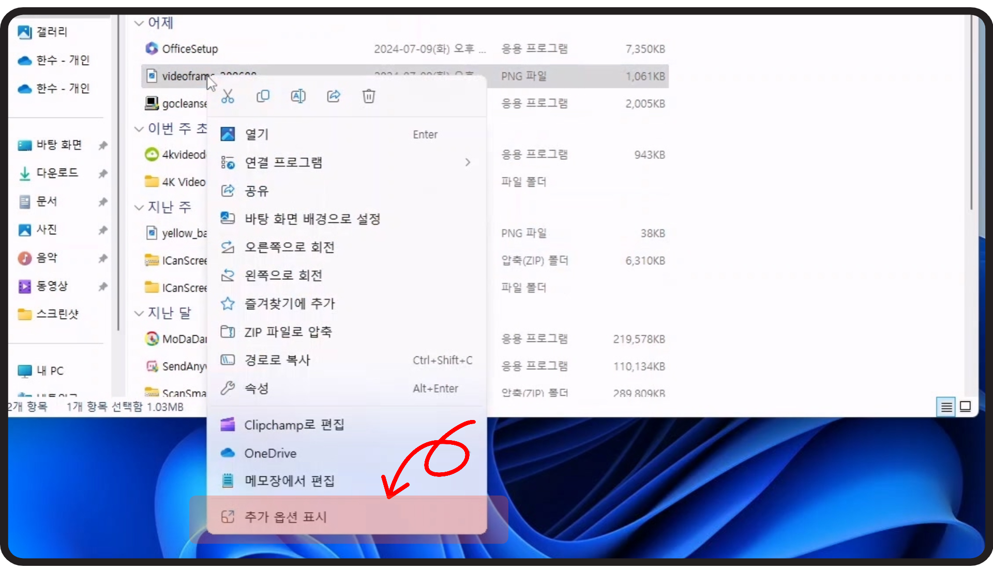This screenshot has width=993, height=570.
Task: Open 내 PC in navigation pane
Action: tap(50, 371)
